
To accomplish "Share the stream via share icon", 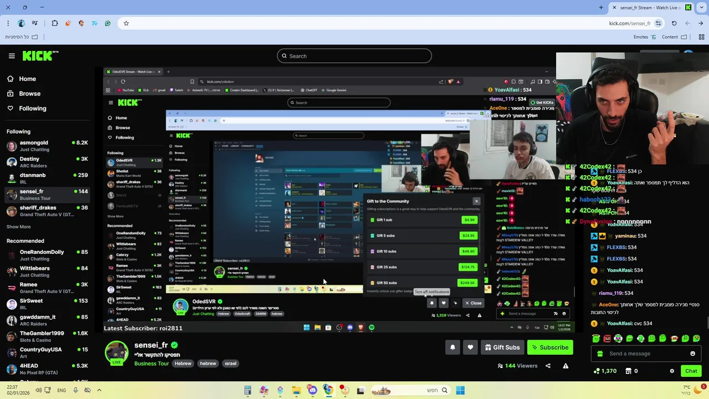I will point(548,366).
